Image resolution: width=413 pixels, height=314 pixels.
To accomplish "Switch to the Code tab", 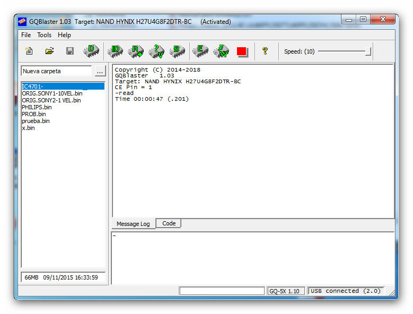I will click(169, 223).
